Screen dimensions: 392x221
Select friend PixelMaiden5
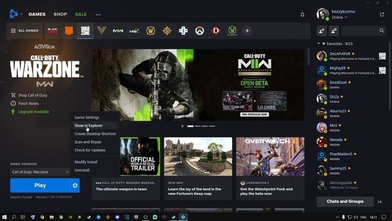351,157
